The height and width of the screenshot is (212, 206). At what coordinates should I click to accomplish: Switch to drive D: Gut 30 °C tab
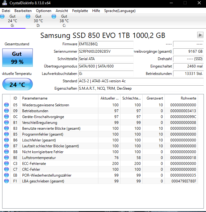[x=38, y=21]
